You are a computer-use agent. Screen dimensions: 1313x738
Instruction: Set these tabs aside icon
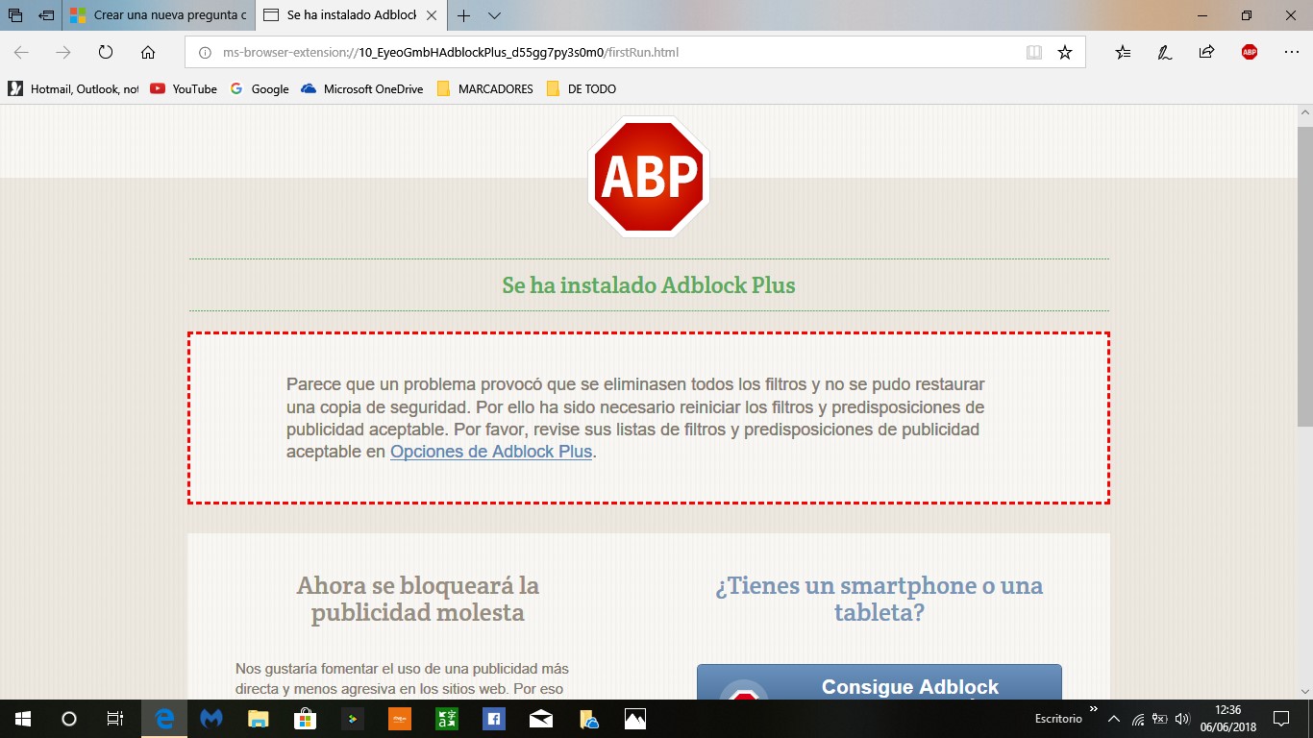pos(45,15)
